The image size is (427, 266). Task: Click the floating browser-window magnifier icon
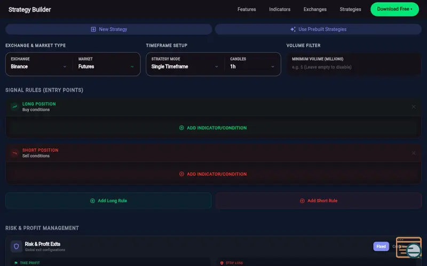pyautogui.click(x=409, y=247)
